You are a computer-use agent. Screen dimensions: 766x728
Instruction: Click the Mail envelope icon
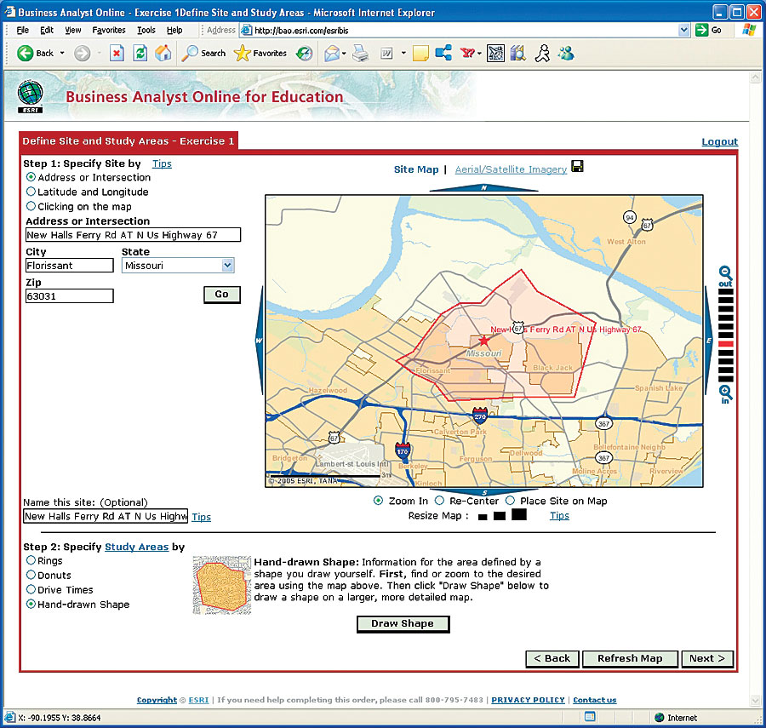(x=331, y=54)
